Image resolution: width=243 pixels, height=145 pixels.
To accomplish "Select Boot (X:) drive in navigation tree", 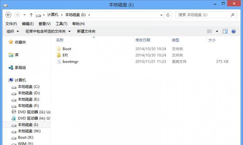I will pyautogui.click(x=26, y=137).
